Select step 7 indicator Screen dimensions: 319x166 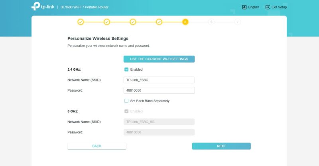237,22
